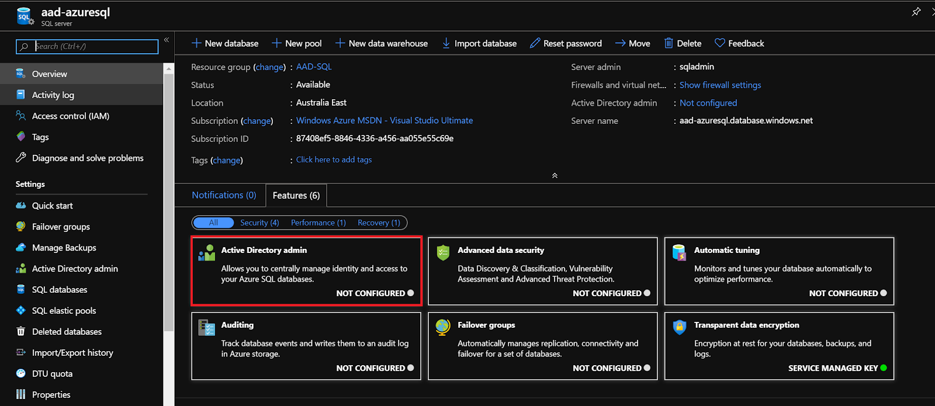
Task: Click Diagnose and solve problems wrench icon
Action: 20,158
